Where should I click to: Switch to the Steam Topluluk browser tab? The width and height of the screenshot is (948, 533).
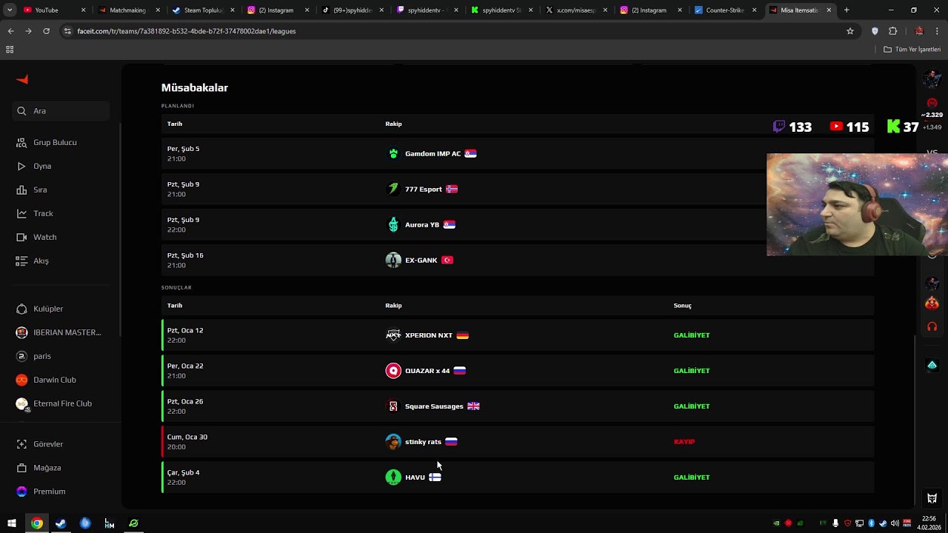point(202,10)
